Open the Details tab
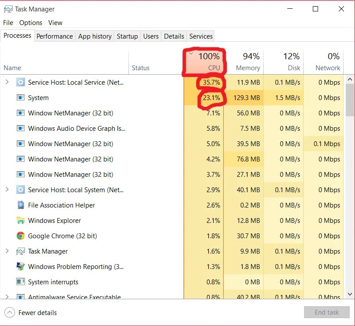355x326 pixels. 174,36
